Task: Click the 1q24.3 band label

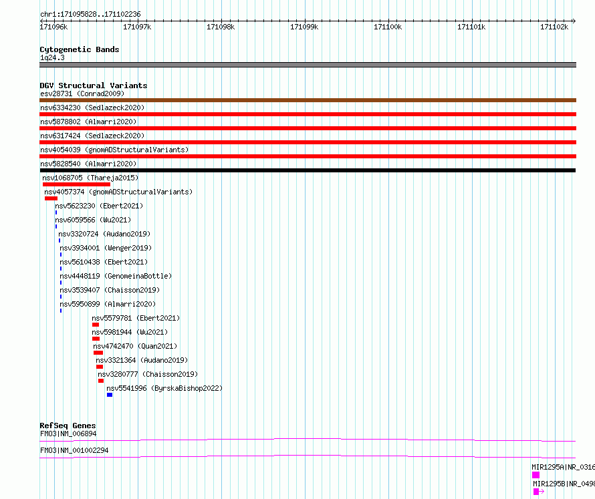Action: tap(52, 57)
